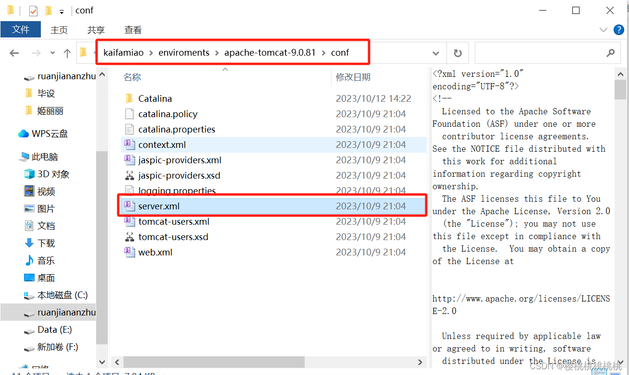
Task: Open Data (E:) drive
Action: pyautogui.click(x=54, y=330)
